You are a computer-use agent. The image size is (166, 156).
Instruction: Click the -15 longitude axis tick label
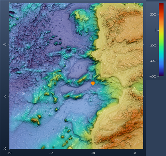point(51,153)
